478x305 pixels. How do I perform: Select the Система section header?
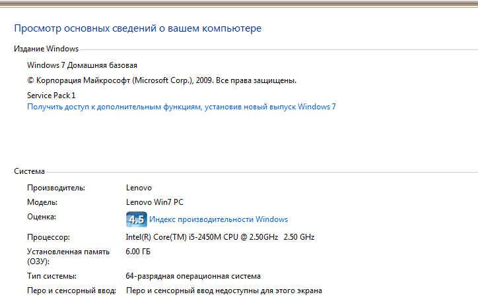pyautogui.click(x=29, y=171)
